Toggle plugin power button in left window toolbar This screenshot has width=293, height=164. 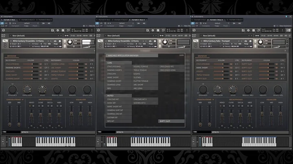click(x=2, y=23)
